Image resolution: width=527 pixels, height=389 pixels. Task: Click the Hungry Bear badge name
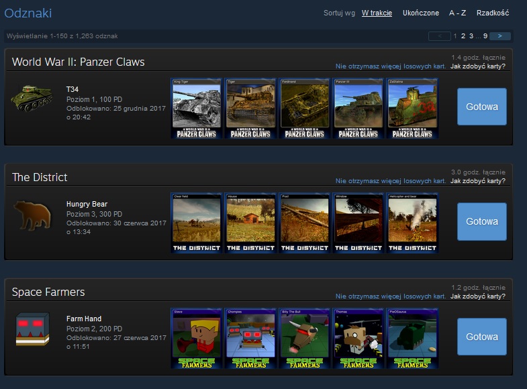pos(87,204)
